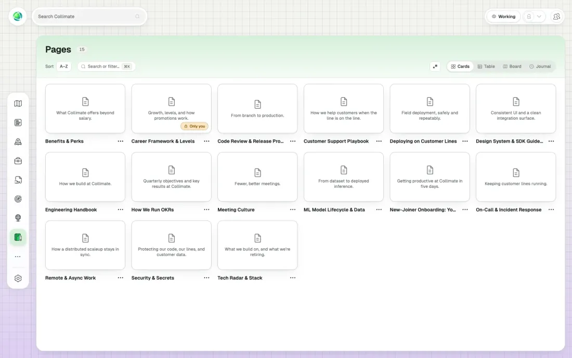The height and width of the screenshot is (358, 572).
Task: Click 'From dataset to deployed inference.' text
Action: pos(343,184)
